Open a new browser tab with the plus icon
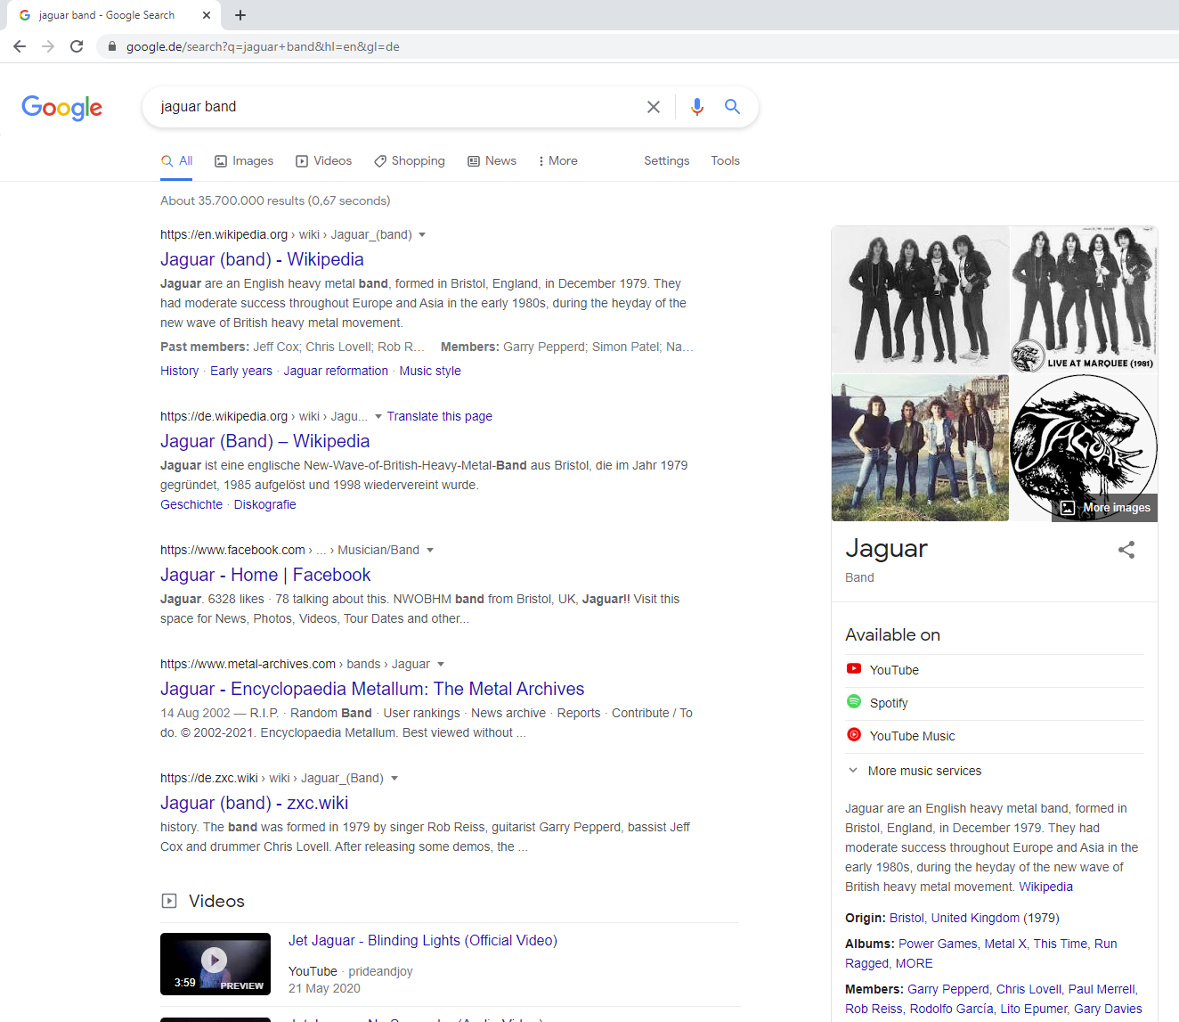 (x=240, y=15)
